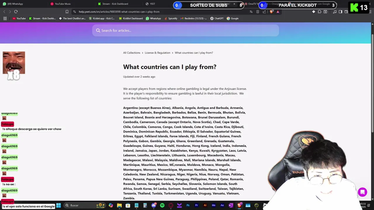The image size is (374, 210).
Task: Open File Explorer from taskbar
Action: [119, 205]
